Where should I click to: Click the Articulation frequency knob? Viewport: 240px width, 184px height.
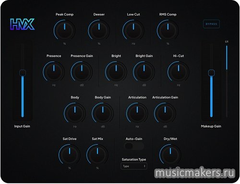point(137,113)
